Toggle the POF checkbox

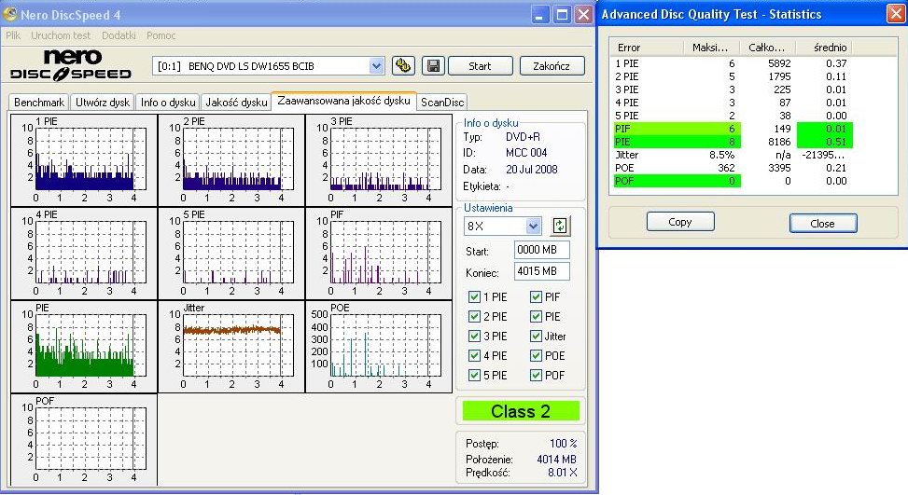coord(536,376)
